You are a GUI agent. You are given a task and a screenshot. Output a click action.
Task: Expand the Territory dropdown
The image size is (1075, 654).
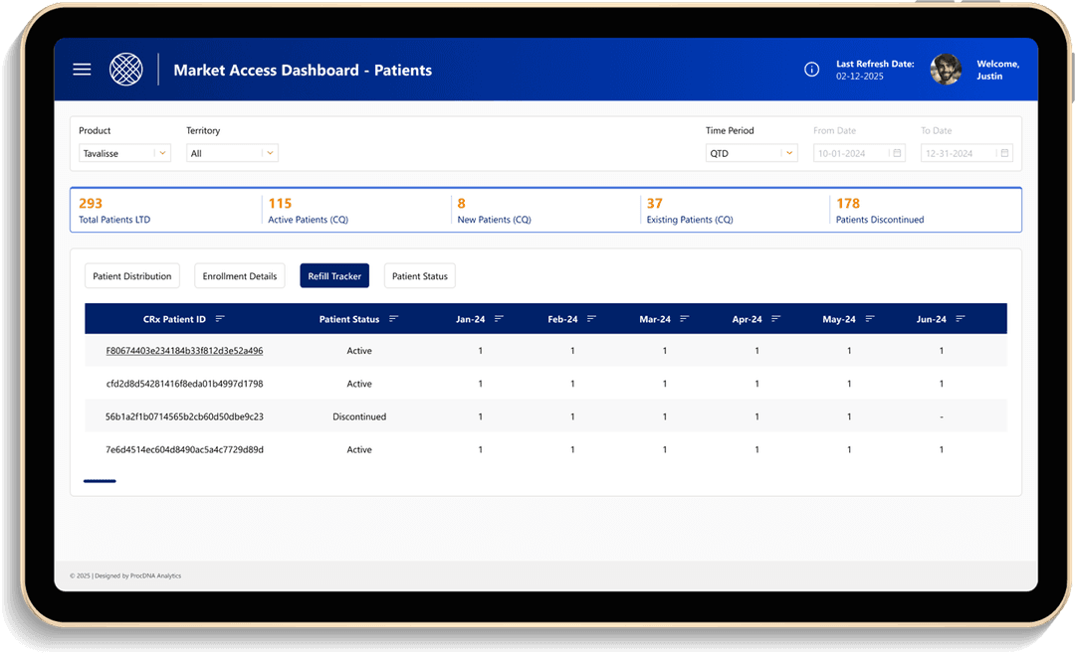pyautogui.click(x=269, y=153)
